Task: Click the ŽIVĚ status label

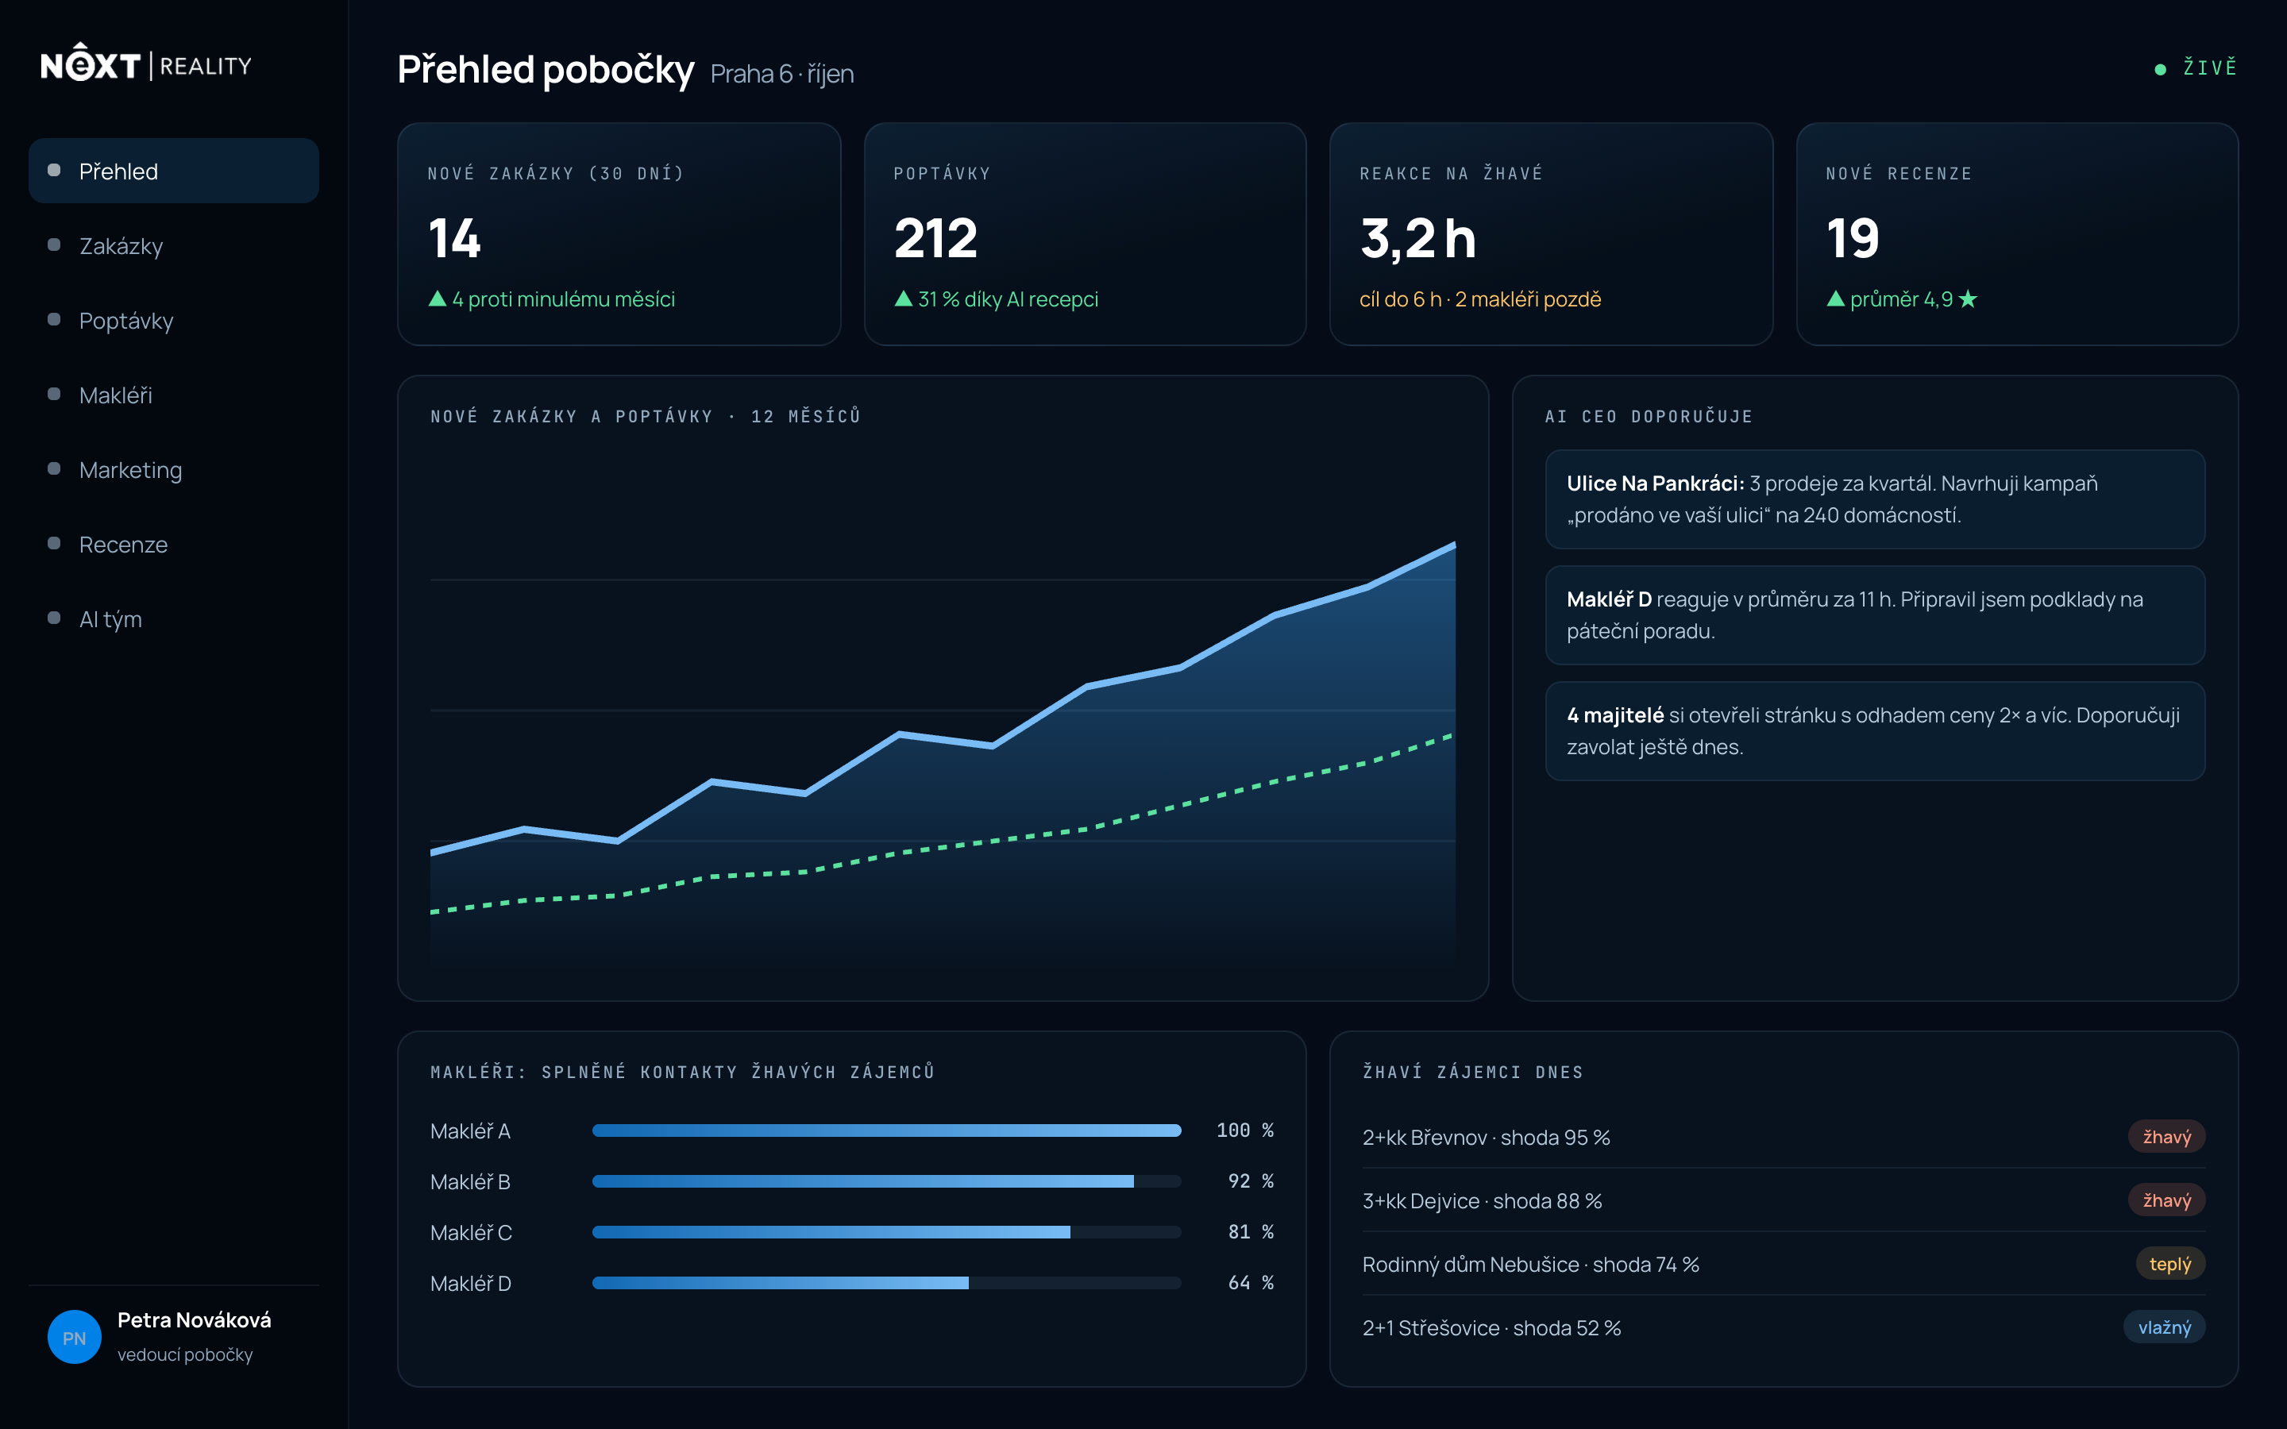Action: (2209, 68)
